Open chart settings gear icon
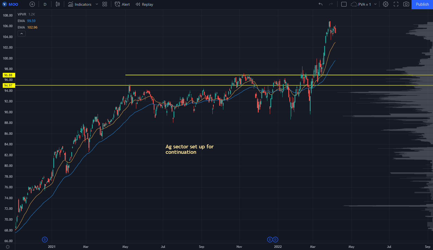Screen dimensions: 433x250 (x=385, y=4)
